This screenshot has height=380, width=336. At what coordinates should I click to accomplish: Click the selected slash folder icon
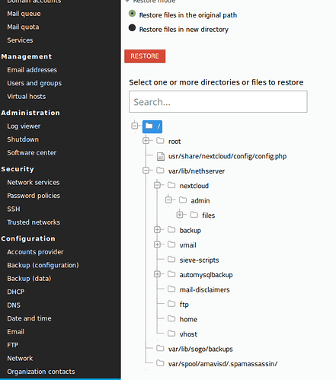coord(149,126)
